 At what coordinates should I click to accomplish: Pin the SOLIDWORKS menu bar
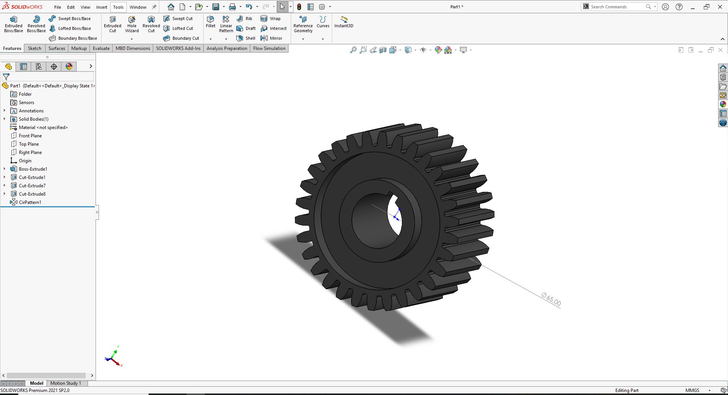[154, 7]
